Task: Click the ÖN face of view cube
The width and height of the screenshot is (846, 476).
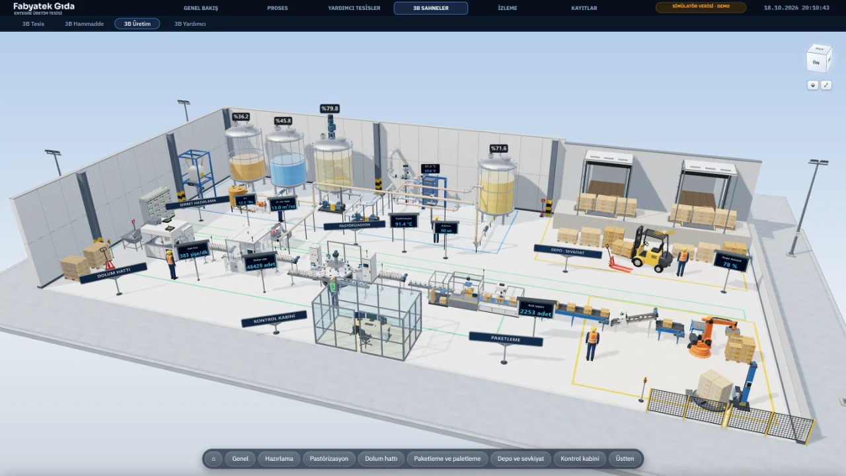Action: click(x=816, y=62)
